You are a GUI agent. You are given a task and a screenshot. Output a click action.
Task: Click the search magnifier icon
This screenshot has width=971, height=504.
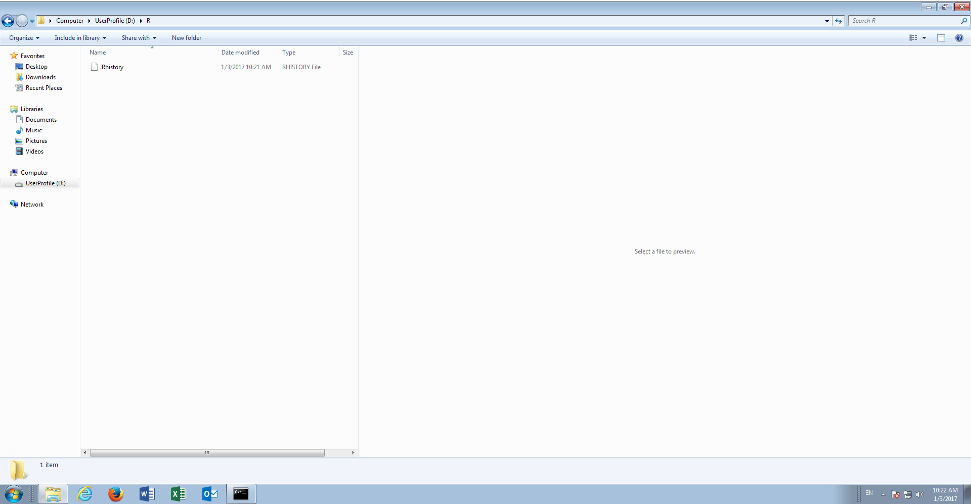click(x=964, y=21)
